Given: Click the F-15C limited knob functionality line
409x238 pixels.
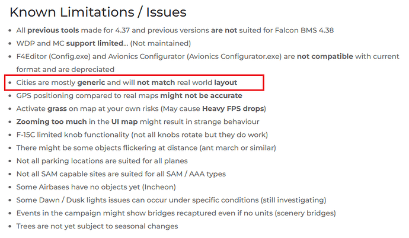Looking at the screenshot, I should coord(142,134).
